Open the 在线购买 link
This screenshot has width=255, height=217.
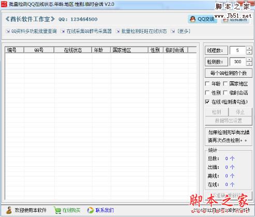71,210
